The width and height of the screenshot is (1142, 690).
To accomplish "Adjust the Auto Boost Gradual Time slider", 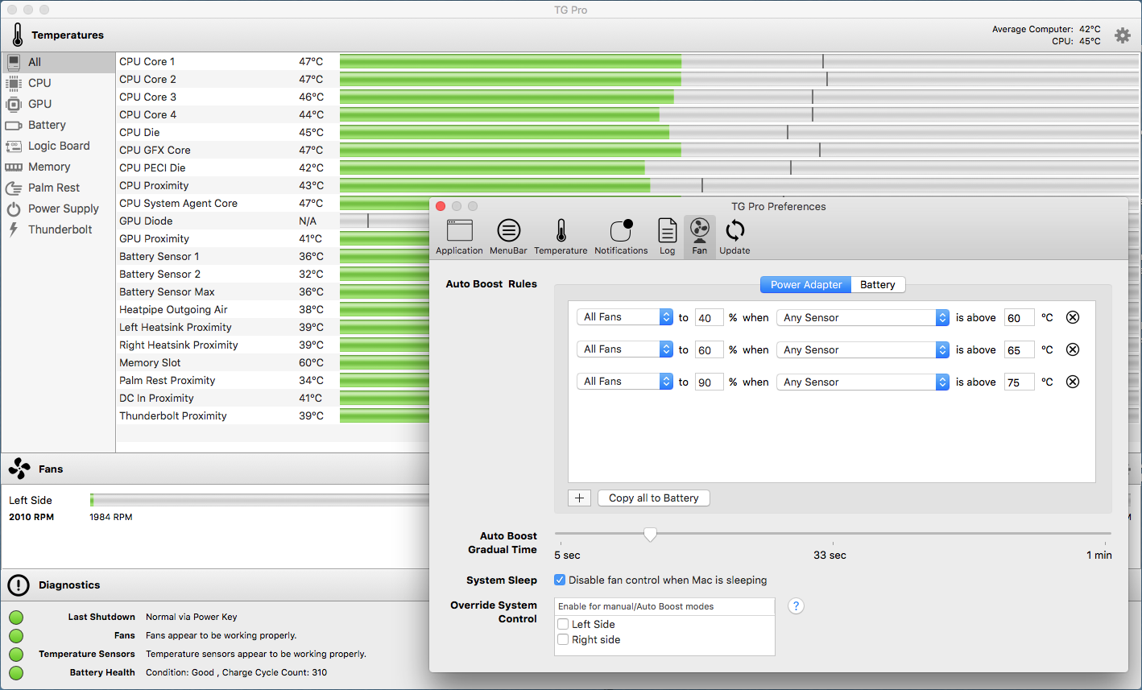I will tap(650, 534).
